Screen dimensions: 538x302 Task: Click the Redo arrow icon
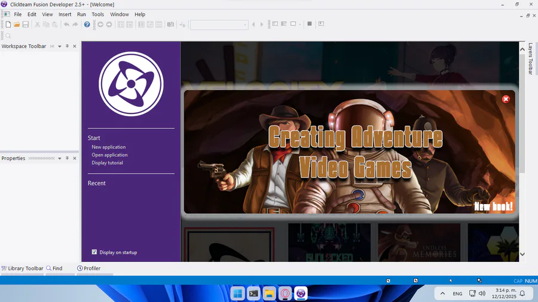(x=75, y=24)
